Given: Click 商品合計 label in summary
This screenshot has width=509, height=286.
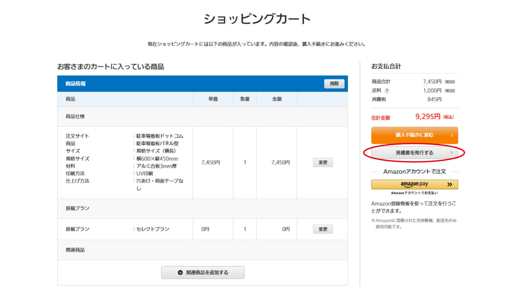Looking at the screenshot, I should 381,82.
